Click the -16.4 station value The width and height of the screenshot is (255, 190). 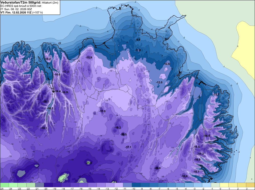click(57, 91)
